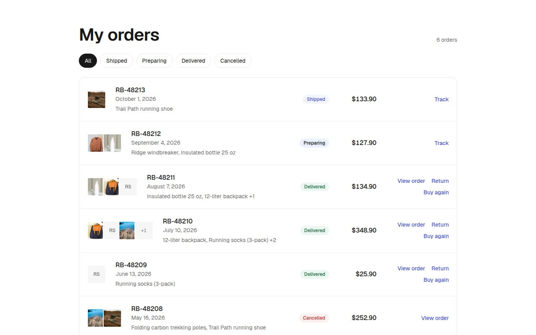Buy again items from order RB-48211
This screenshot has height=335, width=536.
tap(436, 192)
